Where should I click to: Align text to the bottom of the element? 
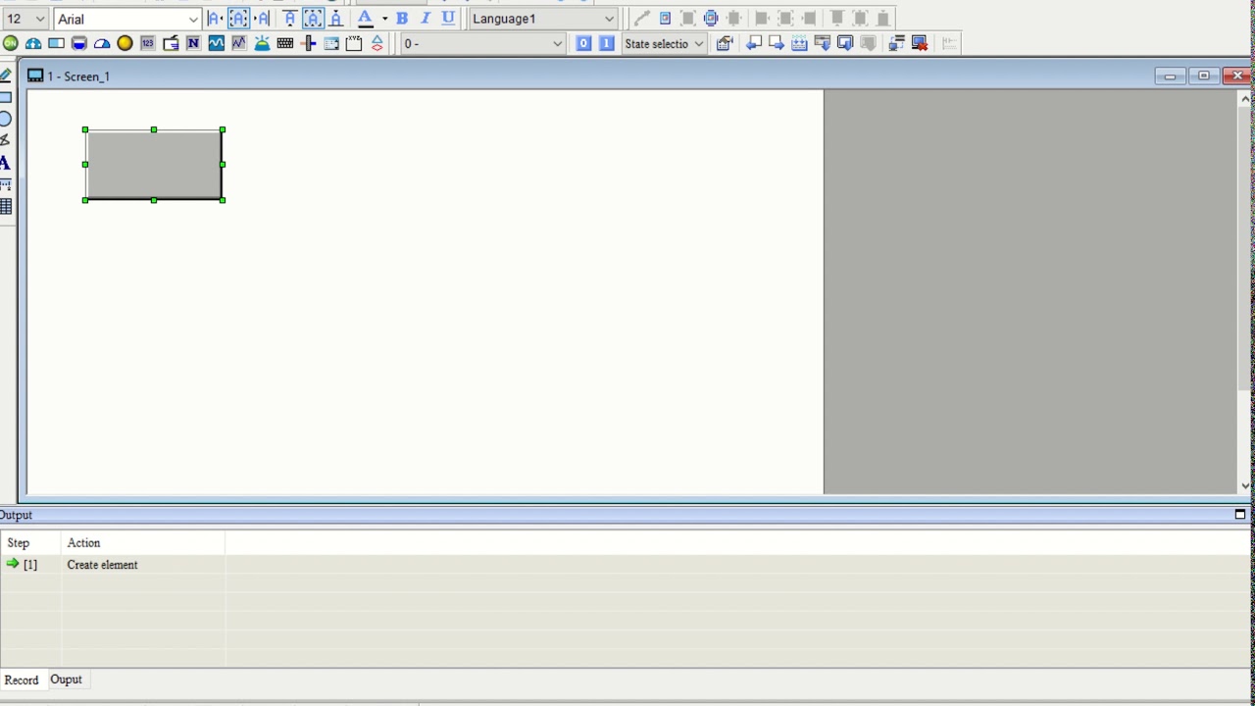coord(336,19)
